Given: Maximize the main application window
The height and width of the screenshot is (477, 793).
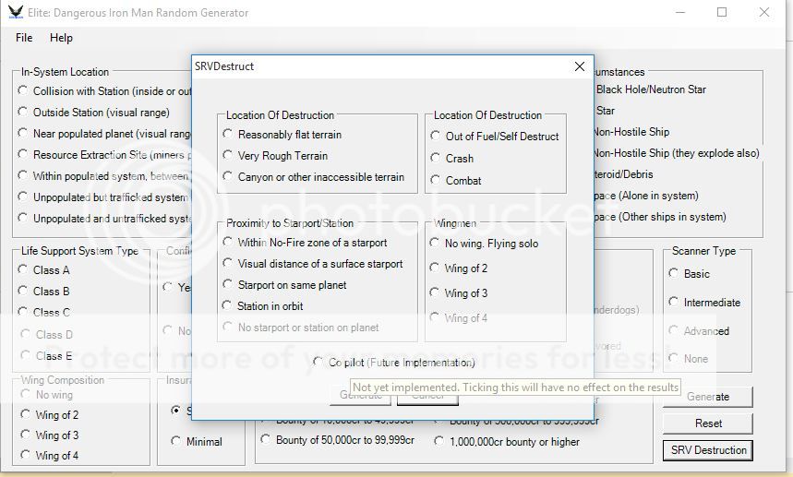Looking at the screenshot, I should point(722,12).
